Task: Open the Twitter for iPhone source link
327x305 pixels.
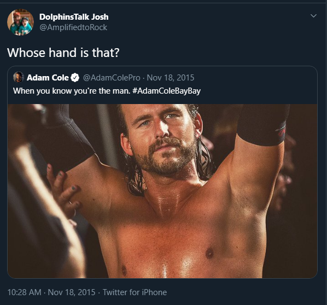Action: pos(135,292)
